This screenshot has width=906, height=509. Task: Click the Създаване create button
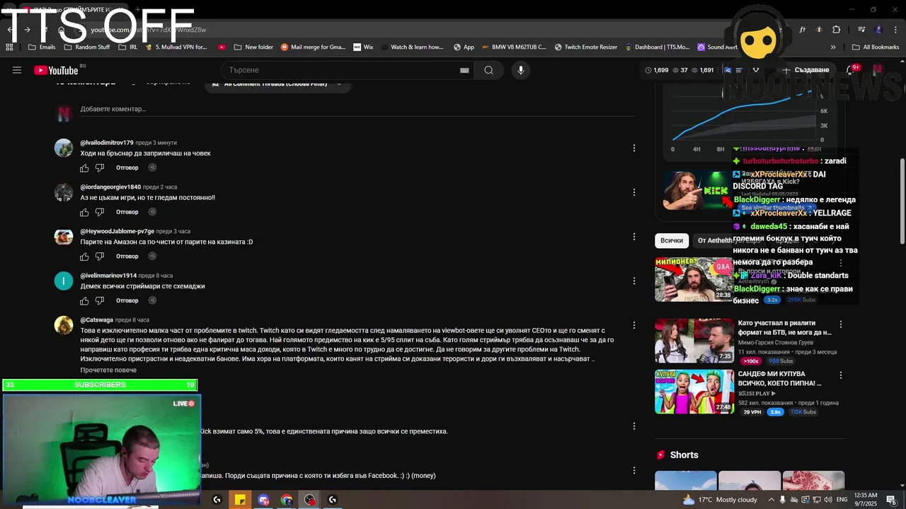coord(805,70)
